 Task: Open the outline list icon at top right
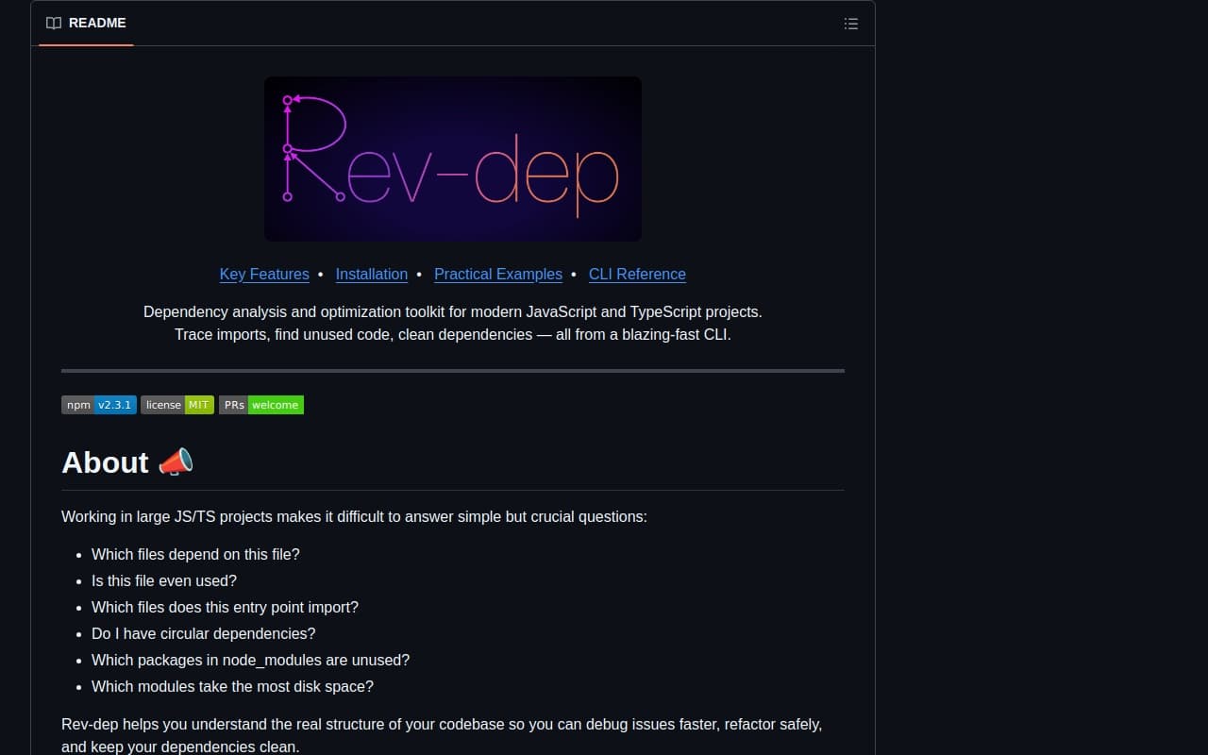click(850, 24)
